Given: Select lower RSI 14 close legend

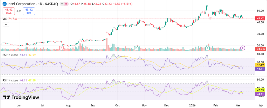Looking at the screenshot, I should coord(11,80).
